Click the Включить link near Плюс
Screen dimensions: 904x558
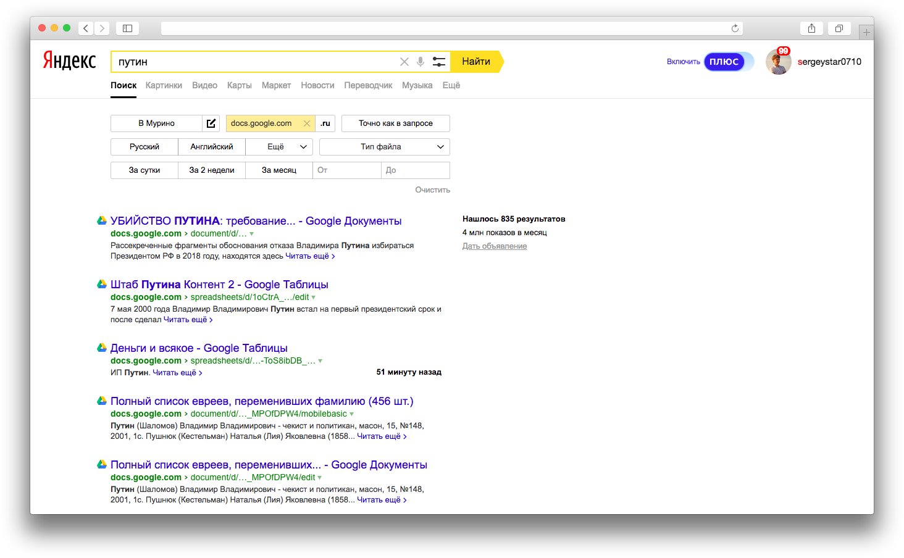coord(684,62)
